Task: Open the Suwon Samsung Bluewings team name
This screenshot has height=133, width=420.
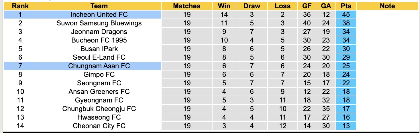Action: [x=99, y=23]
